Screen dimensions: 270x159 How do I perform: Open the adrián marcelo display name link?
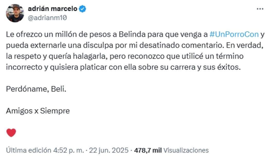pos(52,9)
